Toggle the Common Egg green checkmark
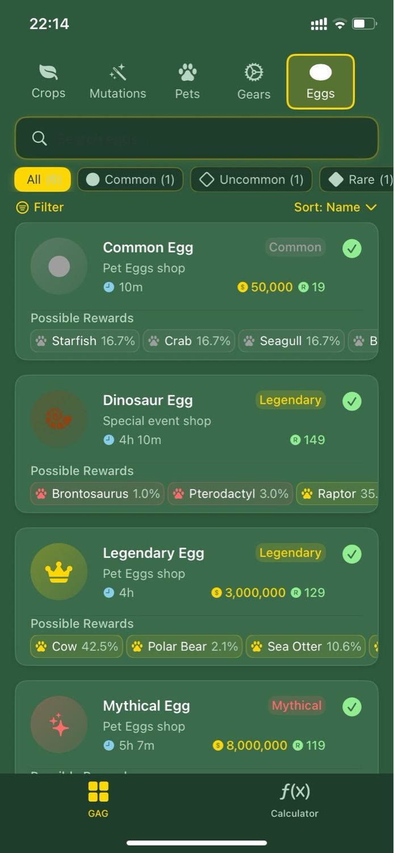394x853 pixels. (352, 249)
